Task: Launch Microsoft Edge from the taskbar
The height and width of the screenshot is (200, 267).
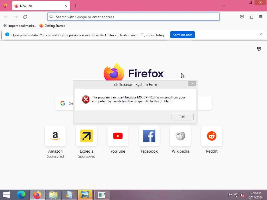Action: pyautogui.click(x=21, y=195)
